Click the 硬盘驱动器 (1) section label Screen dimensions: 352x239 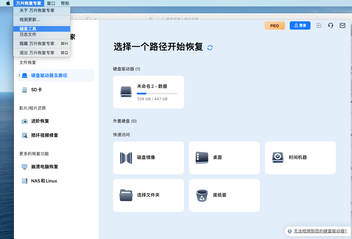pos(126,69)
